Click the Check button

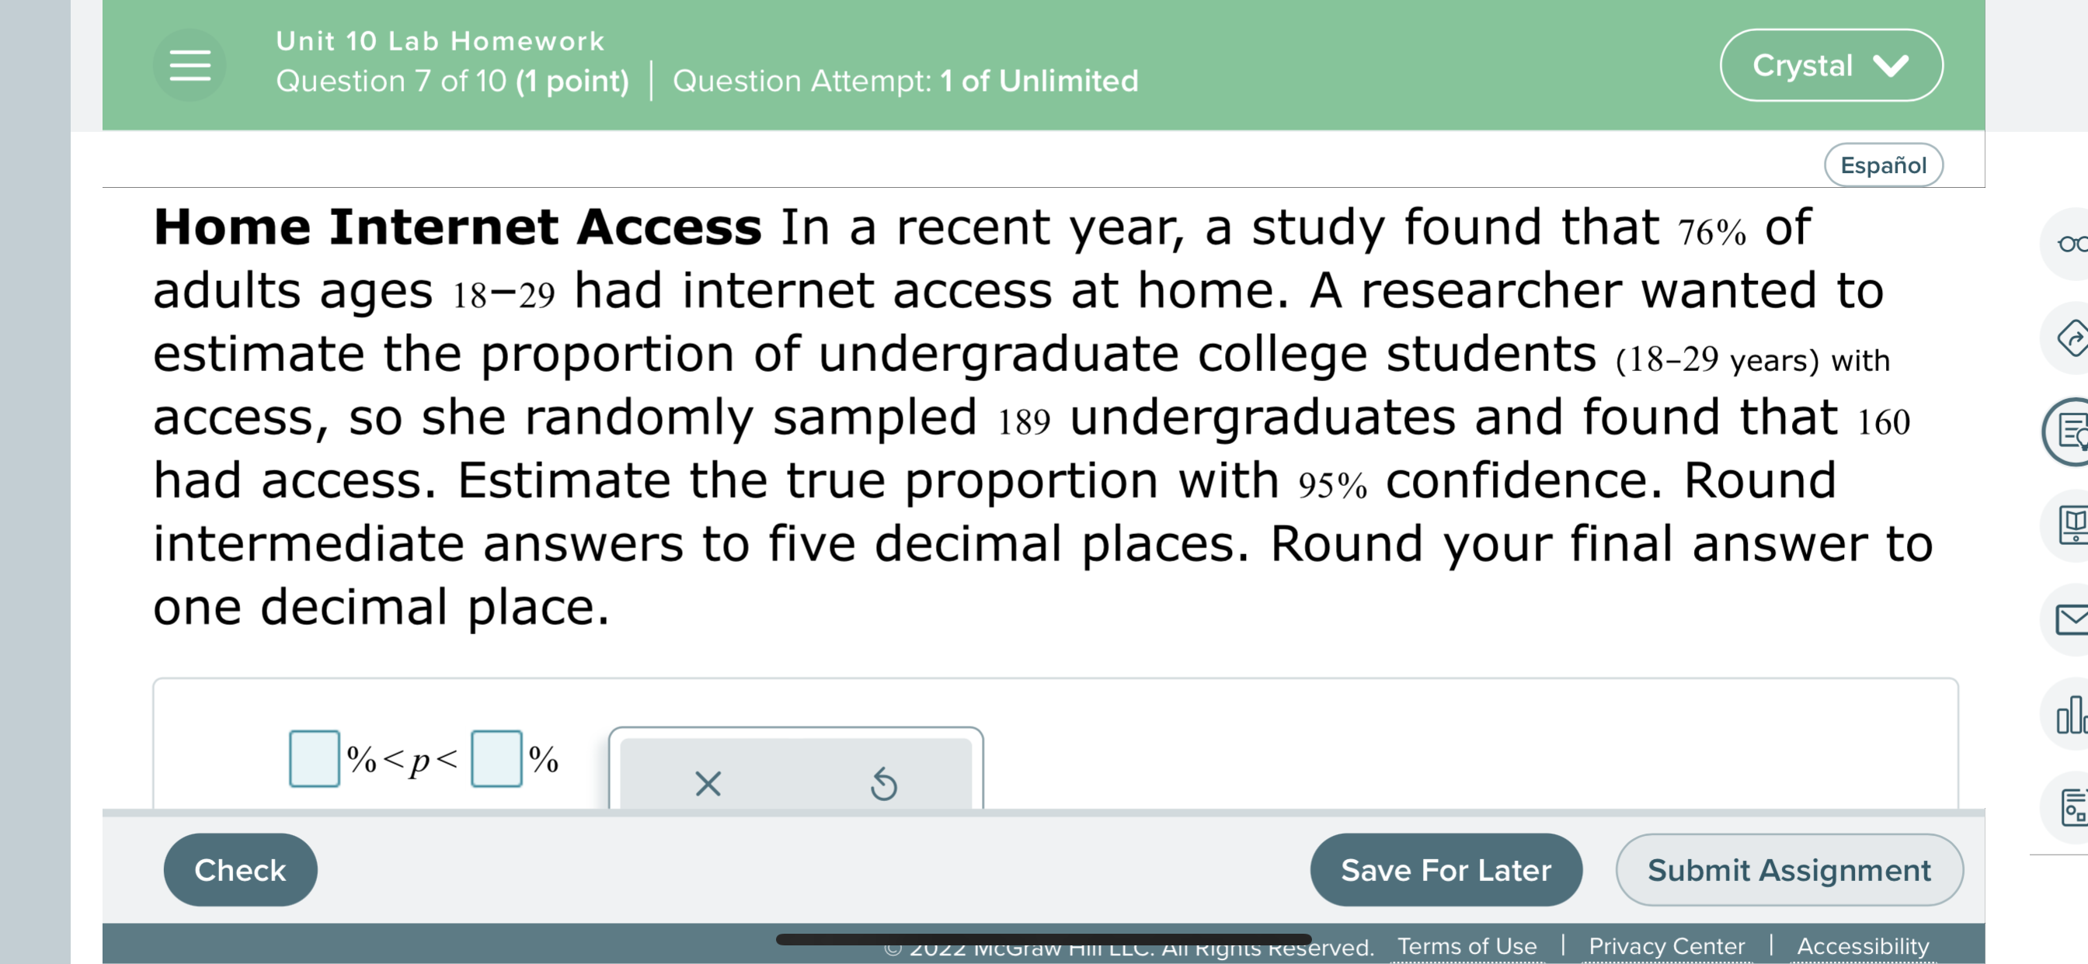coord(240,869)
